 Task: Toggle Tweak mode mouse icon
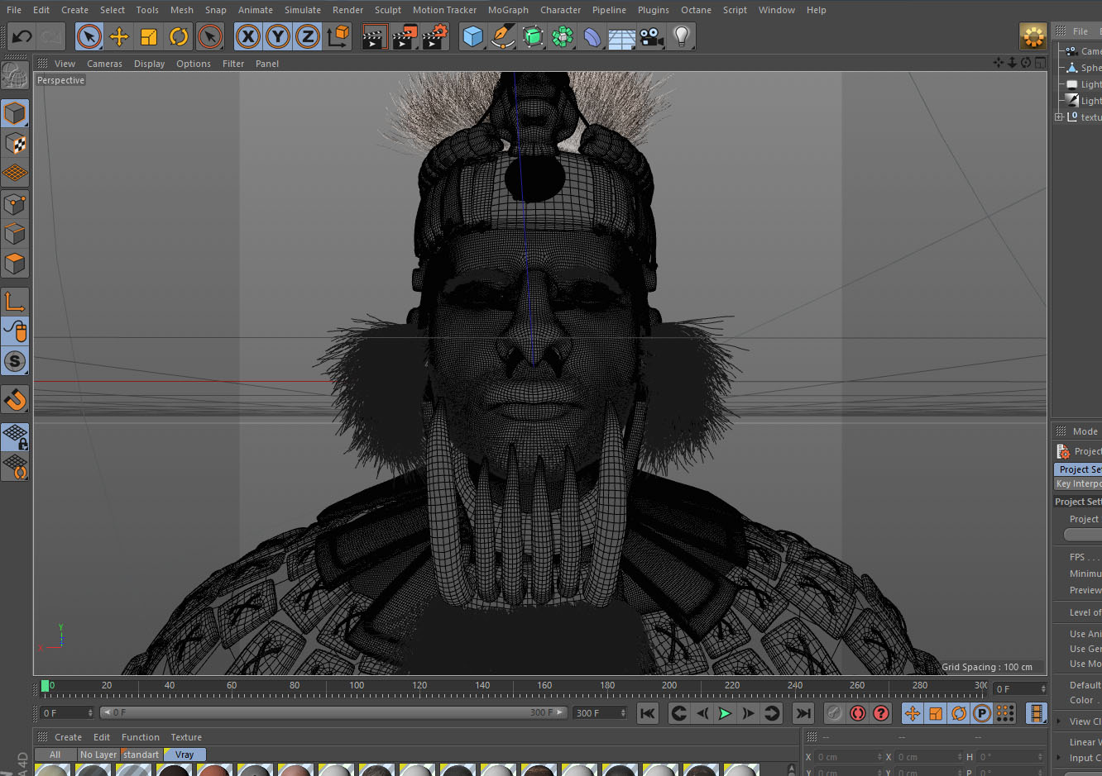tap(15, 331)
